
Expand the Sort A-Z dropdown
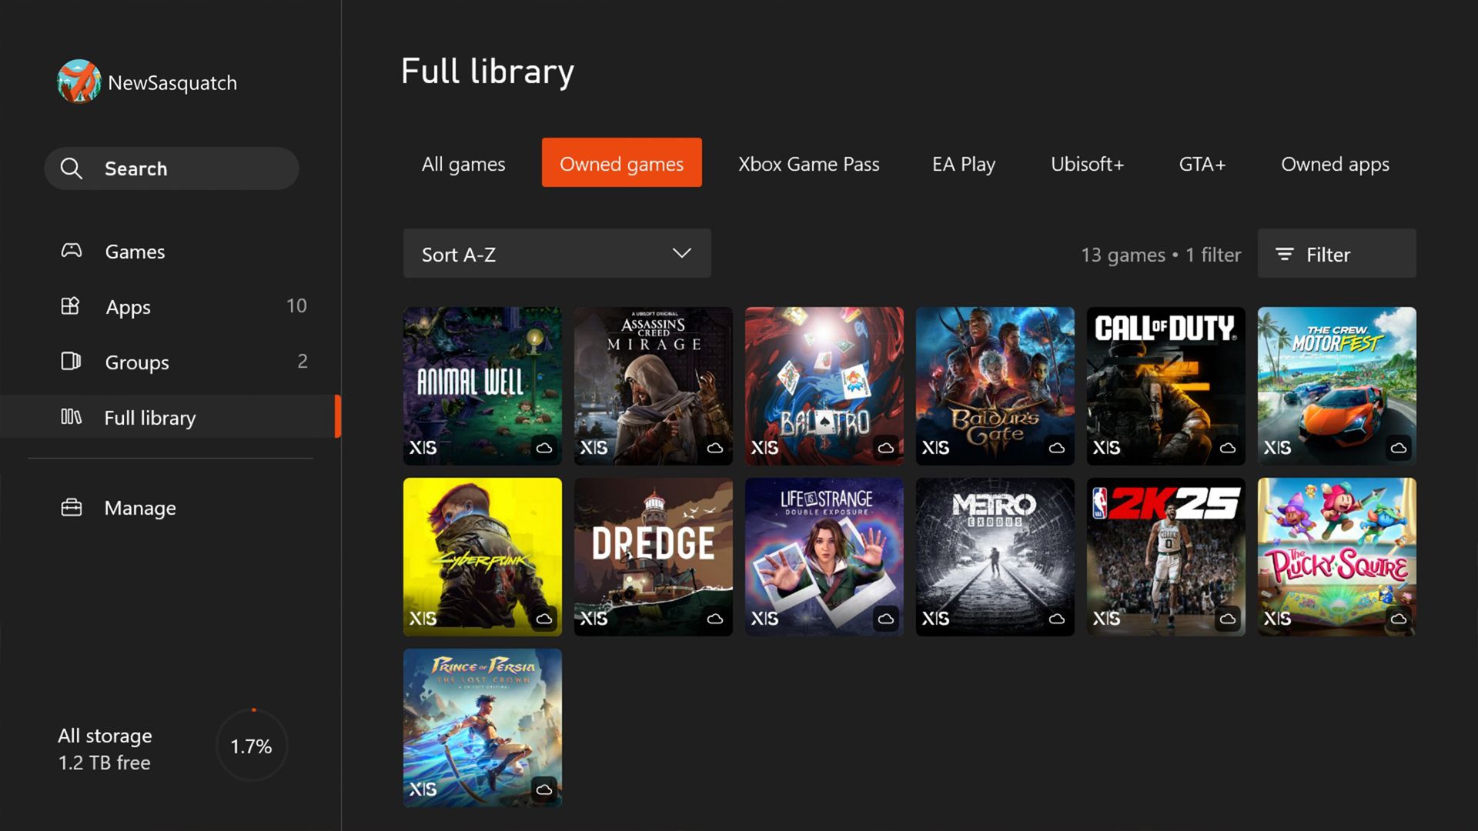coord(555,254)
